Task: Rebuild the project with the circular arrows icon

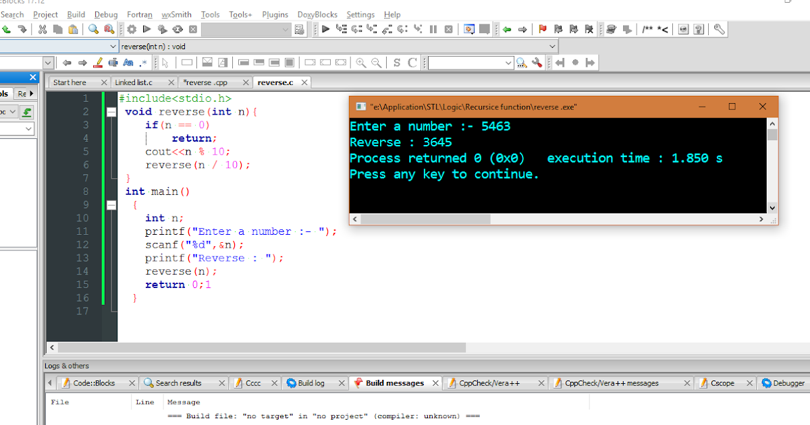Action: click(177, 29)
